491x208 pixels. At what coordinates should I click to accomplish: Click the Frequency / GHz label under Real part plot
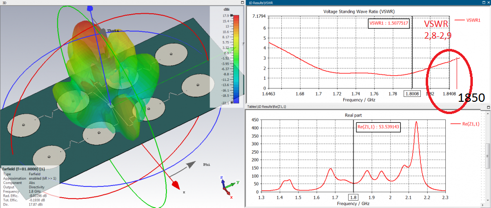(x=353, y=203)
